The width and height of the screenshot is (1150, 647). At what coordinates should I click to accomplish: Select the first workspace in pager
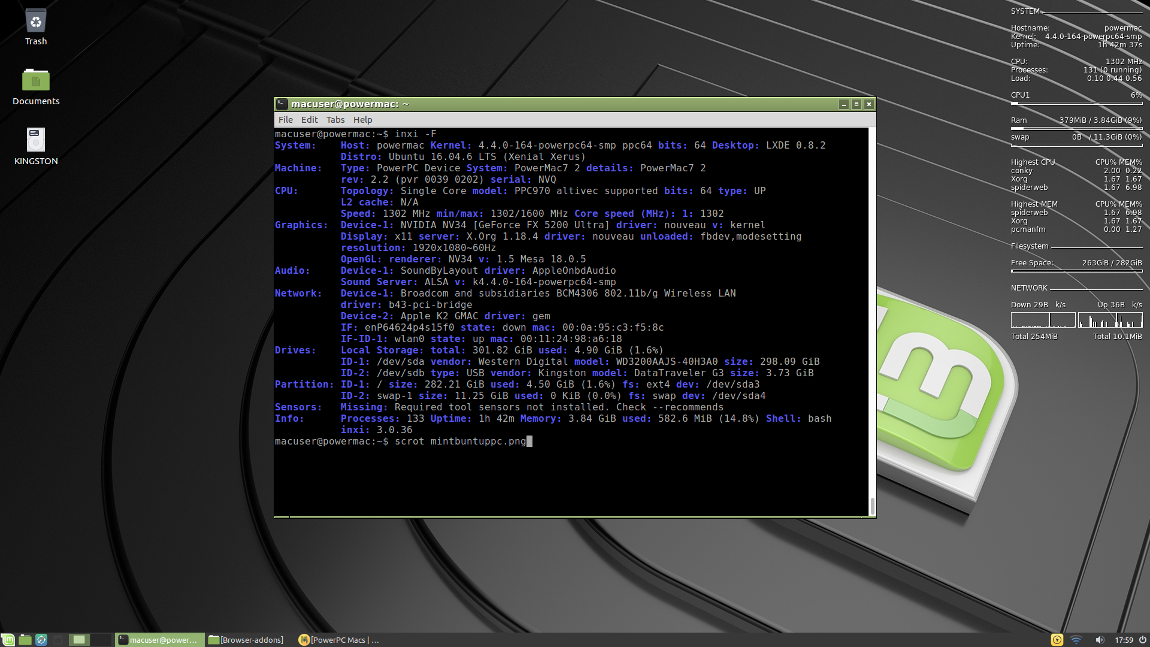pos(79,640)
